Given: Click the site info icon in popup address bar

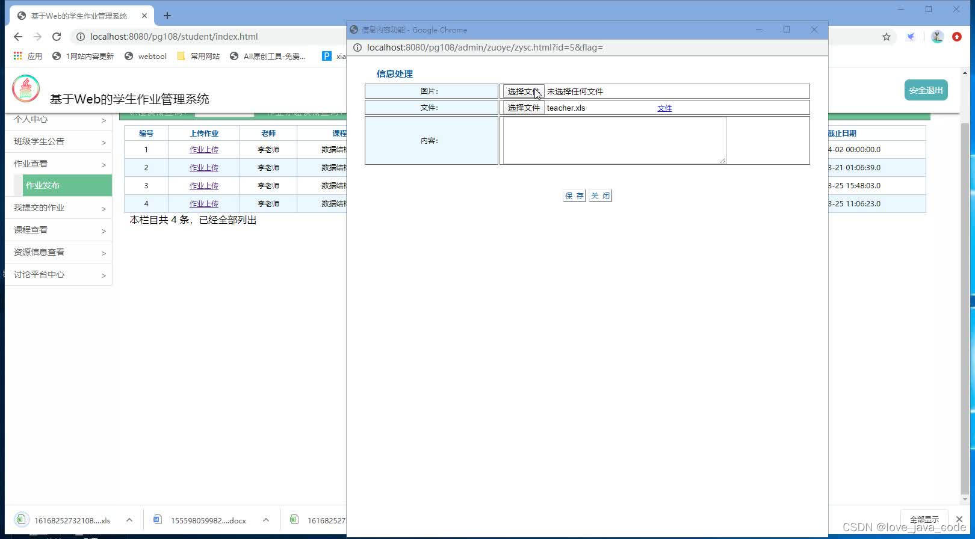Looking at the screenshot, I should tap(357, 48).
